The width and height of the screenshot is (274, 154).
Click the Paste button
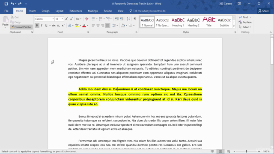click(x=5, y=22)
